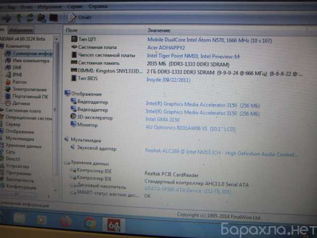Click the Тип ЦП processor icon
This screenshot has width=317, height=238.
74,39
